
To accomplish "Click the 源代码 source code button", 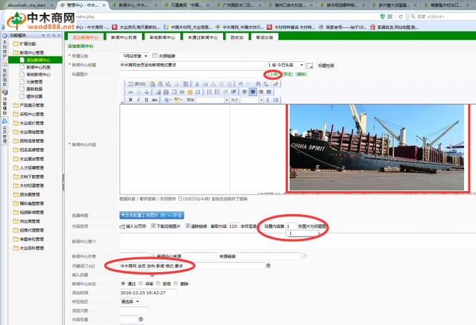I will 137,84.
